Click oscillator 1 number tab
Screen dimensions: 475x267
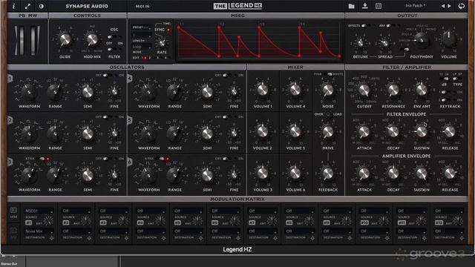click(x=10, y=79)
